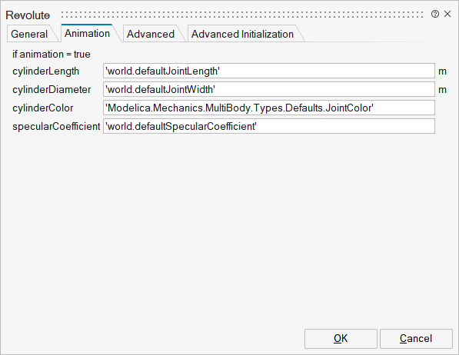Image resolution: width=459 pixels, height=355 pixels.
Task: Select the Animation tab
Action: coord(87,33)
